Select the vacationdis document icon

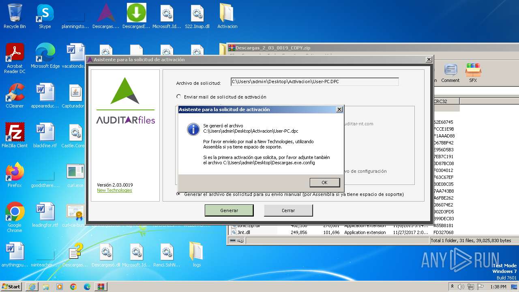point(75,56)
